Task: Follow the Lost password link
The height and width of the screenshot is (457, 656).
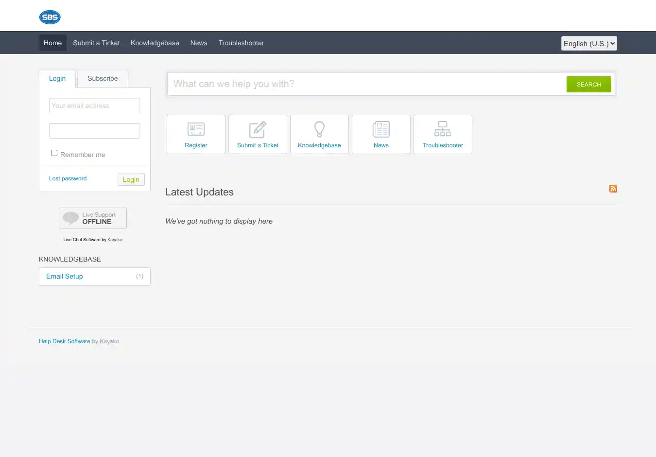Action: pyautogui.click(x=68, y=178)
